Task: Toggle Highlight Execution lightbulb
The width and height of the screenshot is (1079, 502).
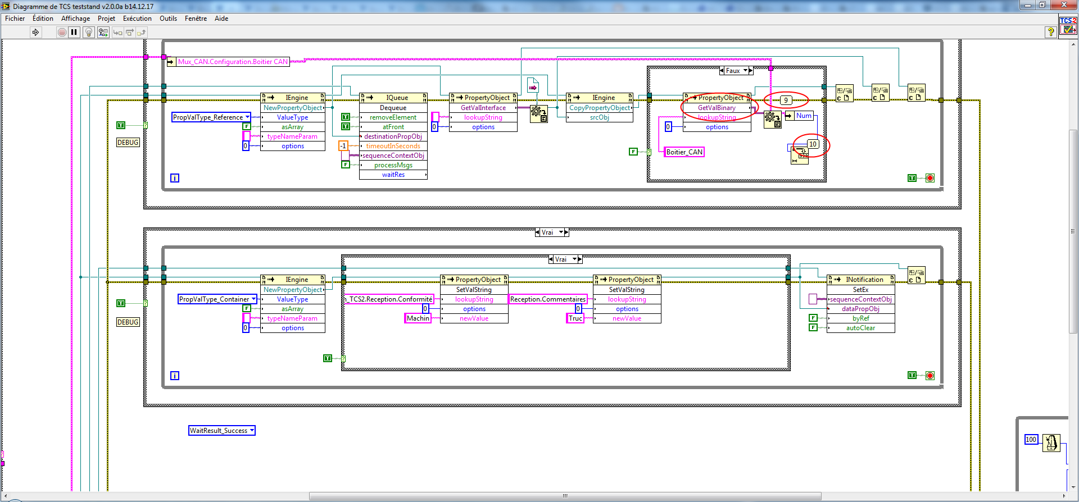Action: [x=88, y=32]
